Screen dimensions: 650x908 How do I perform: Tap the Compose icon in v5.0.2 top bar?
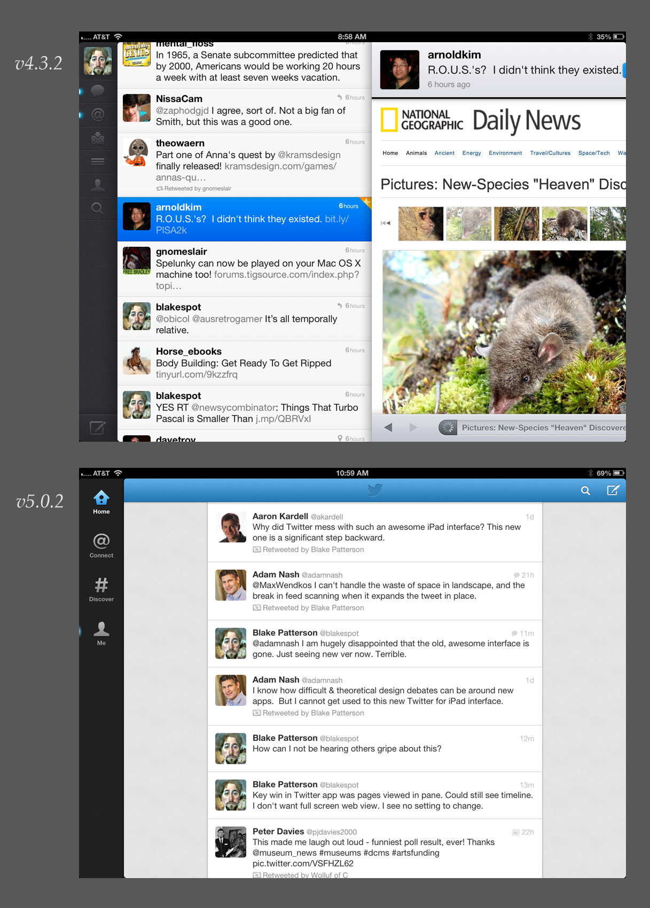point(613,490)
